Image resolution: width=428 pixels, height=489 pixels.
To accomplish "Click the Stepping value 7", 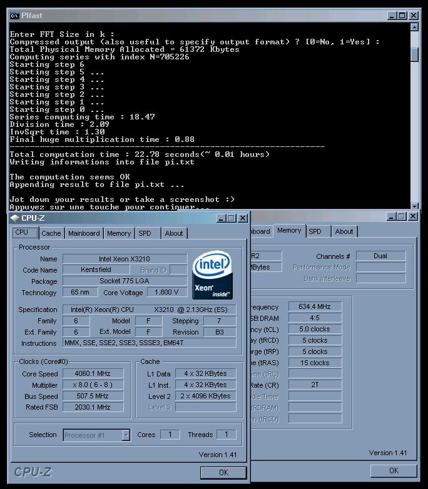I will click(220, 321).
